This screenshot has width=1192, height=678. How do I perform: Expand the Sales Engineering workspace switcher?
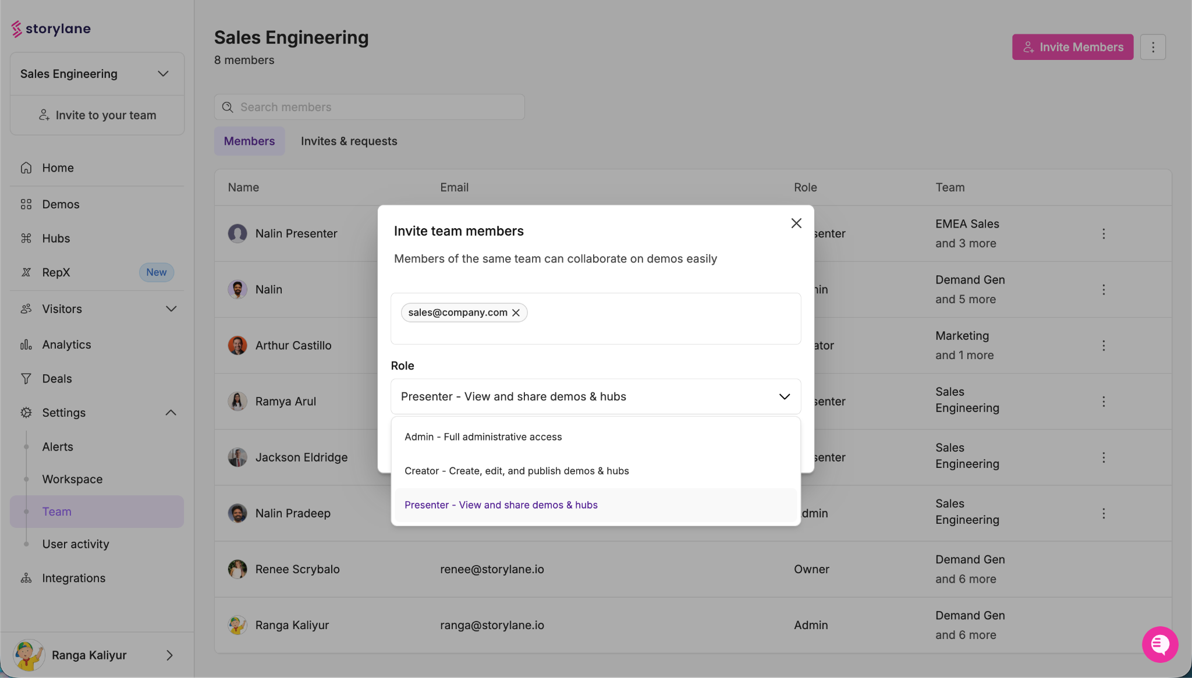pos(162,74)
